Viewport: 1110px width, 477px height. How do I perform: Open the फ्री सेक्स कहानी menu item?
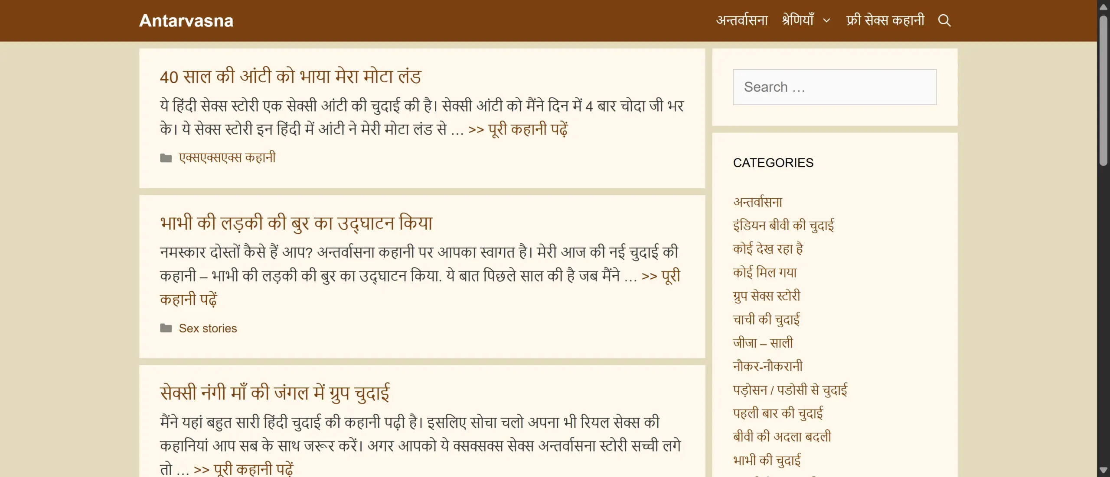(885, 20)
